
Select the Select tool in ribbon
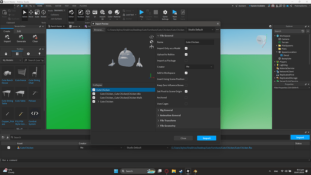click(25, 14)
